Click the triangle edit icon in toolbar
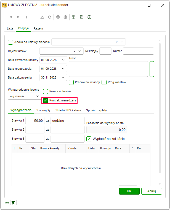The height and width of the screenshot is (210, 170). click(42, 17)
